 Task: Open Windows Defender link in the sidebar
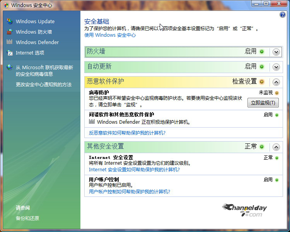coord(37,43)
